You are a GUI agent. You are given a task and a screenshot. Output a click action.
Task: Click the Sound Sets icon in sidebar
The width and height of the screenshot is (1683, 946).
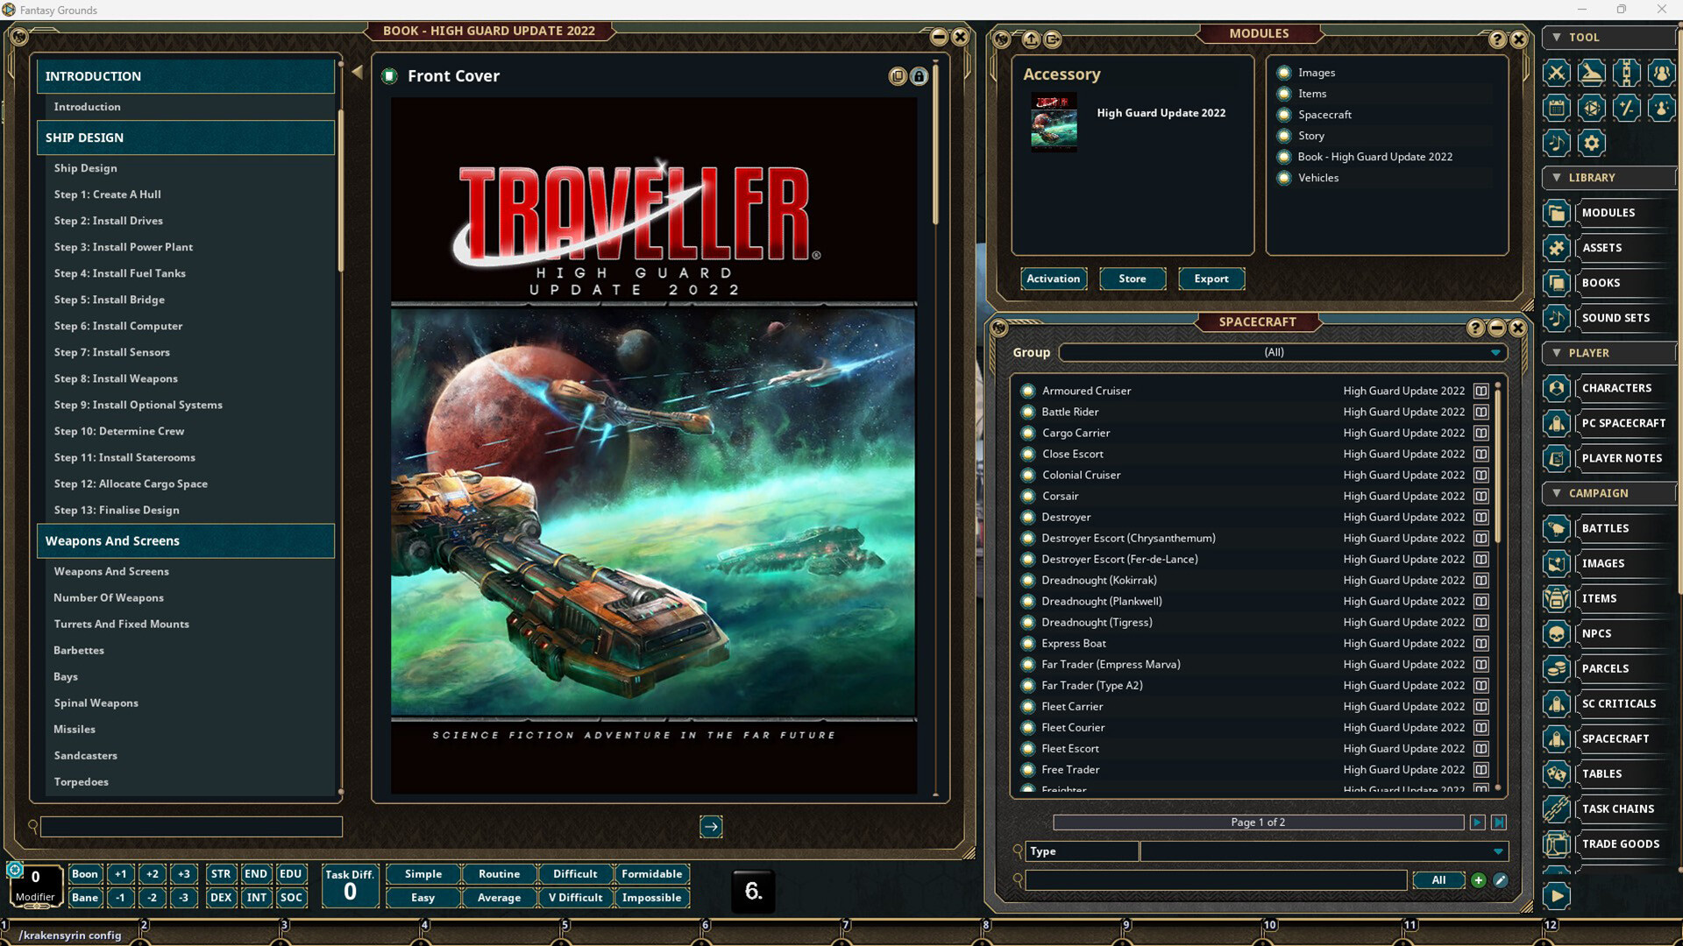point(1557,318)
